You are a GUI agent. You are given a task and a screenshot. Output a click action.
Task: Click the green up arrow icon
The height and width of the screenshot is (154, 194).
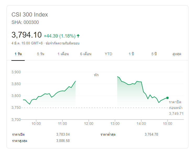pos(78,36)
